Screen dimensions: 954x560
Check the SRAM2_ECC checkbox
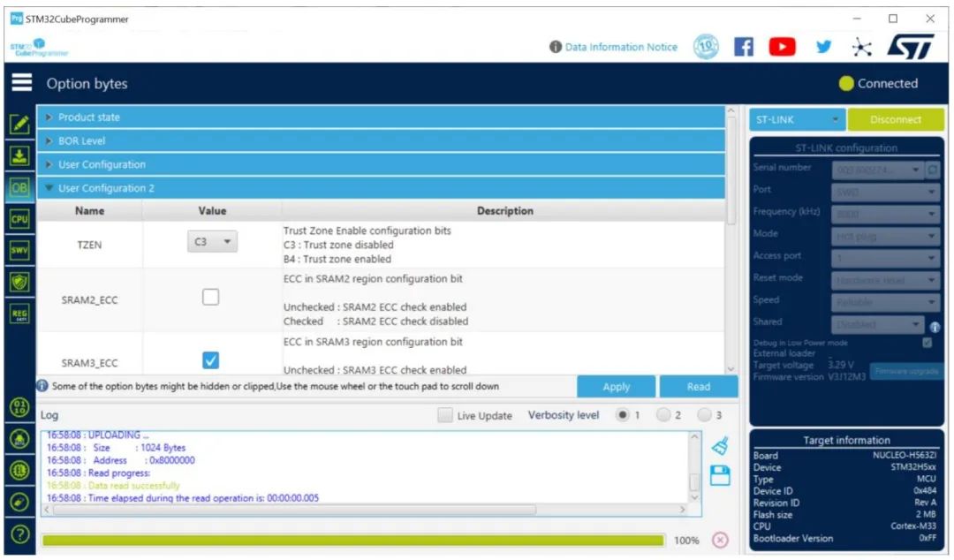pos(210,297)
